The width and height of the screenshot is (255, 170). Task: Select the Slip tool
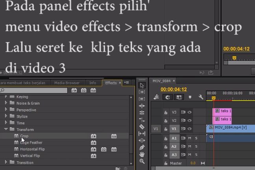coord(142,134)
